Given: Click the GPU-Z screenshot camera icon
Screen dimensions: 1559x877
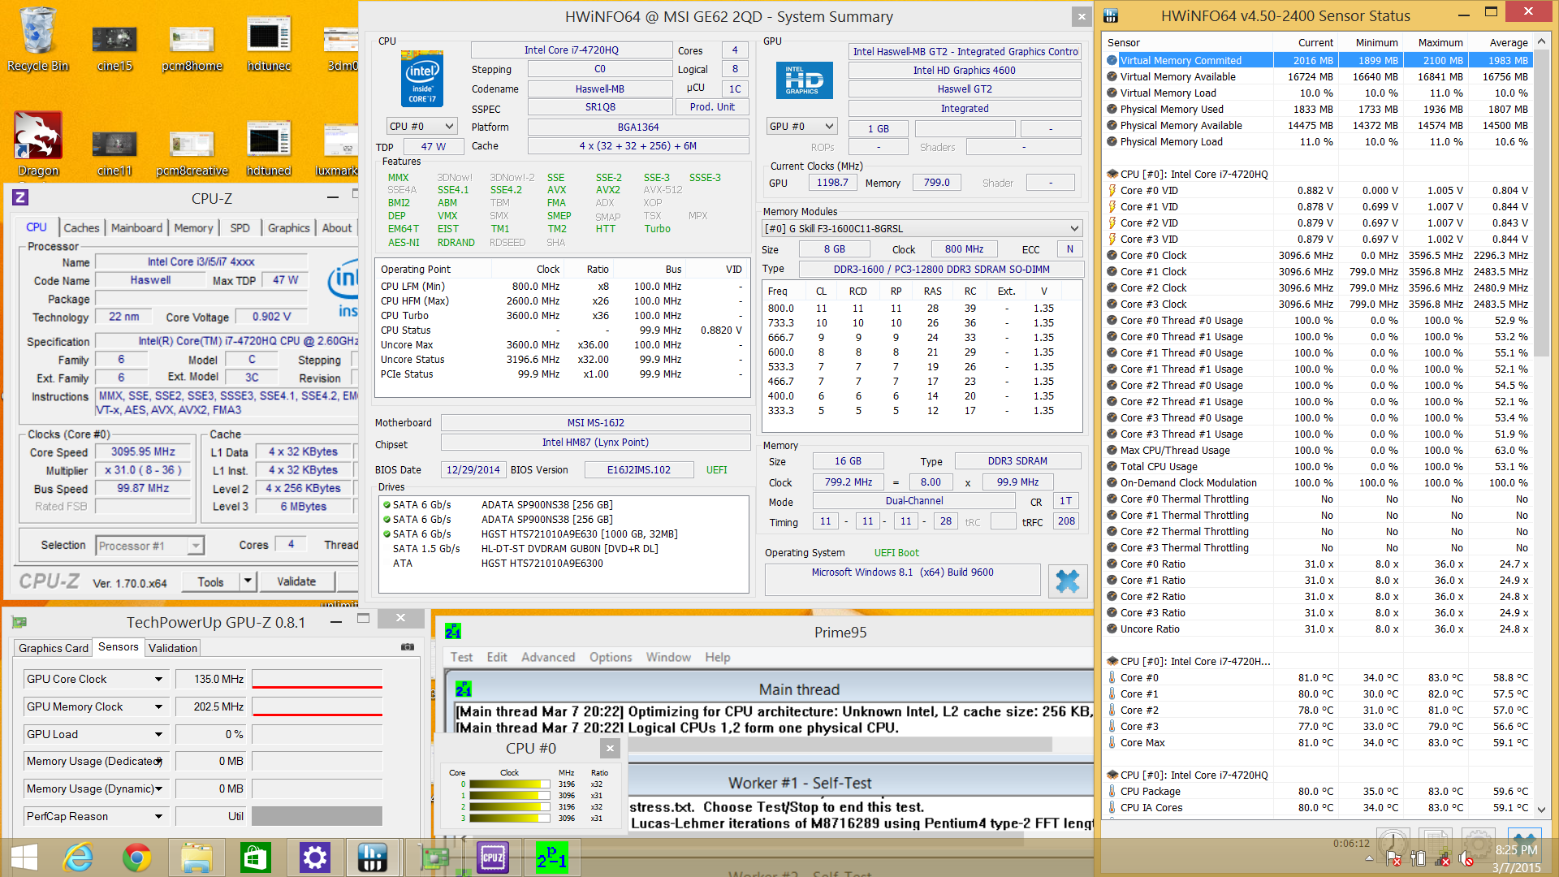Looking at the screenshot, I should 408,647.
